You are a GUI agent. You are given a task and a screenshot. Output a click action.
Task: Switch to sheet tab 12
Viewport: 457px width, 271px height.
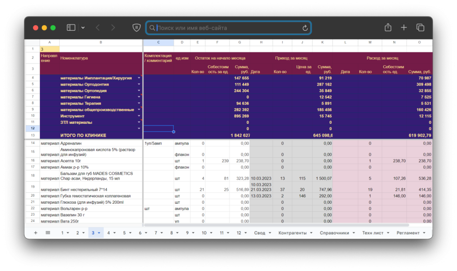point(239,233)
